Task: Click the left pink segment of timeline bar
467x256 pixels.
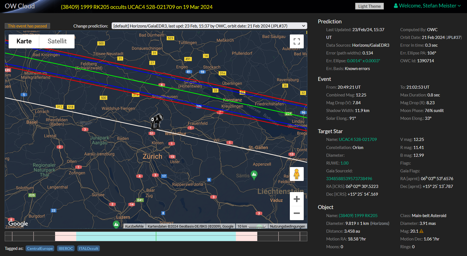Action: pos(66,236)
